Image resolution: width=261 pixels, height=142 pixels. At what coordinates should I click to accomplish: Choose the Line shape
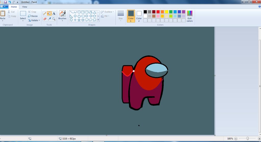point(71,12)
